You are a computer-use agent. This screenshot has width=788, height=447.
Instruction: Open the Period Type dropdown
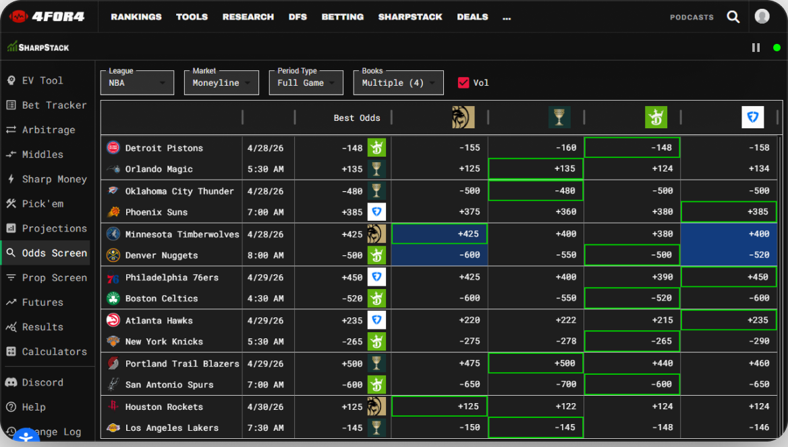pos(306,83)
